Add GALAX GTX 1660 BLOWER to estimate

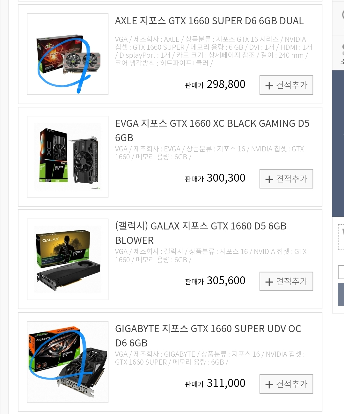286,281
